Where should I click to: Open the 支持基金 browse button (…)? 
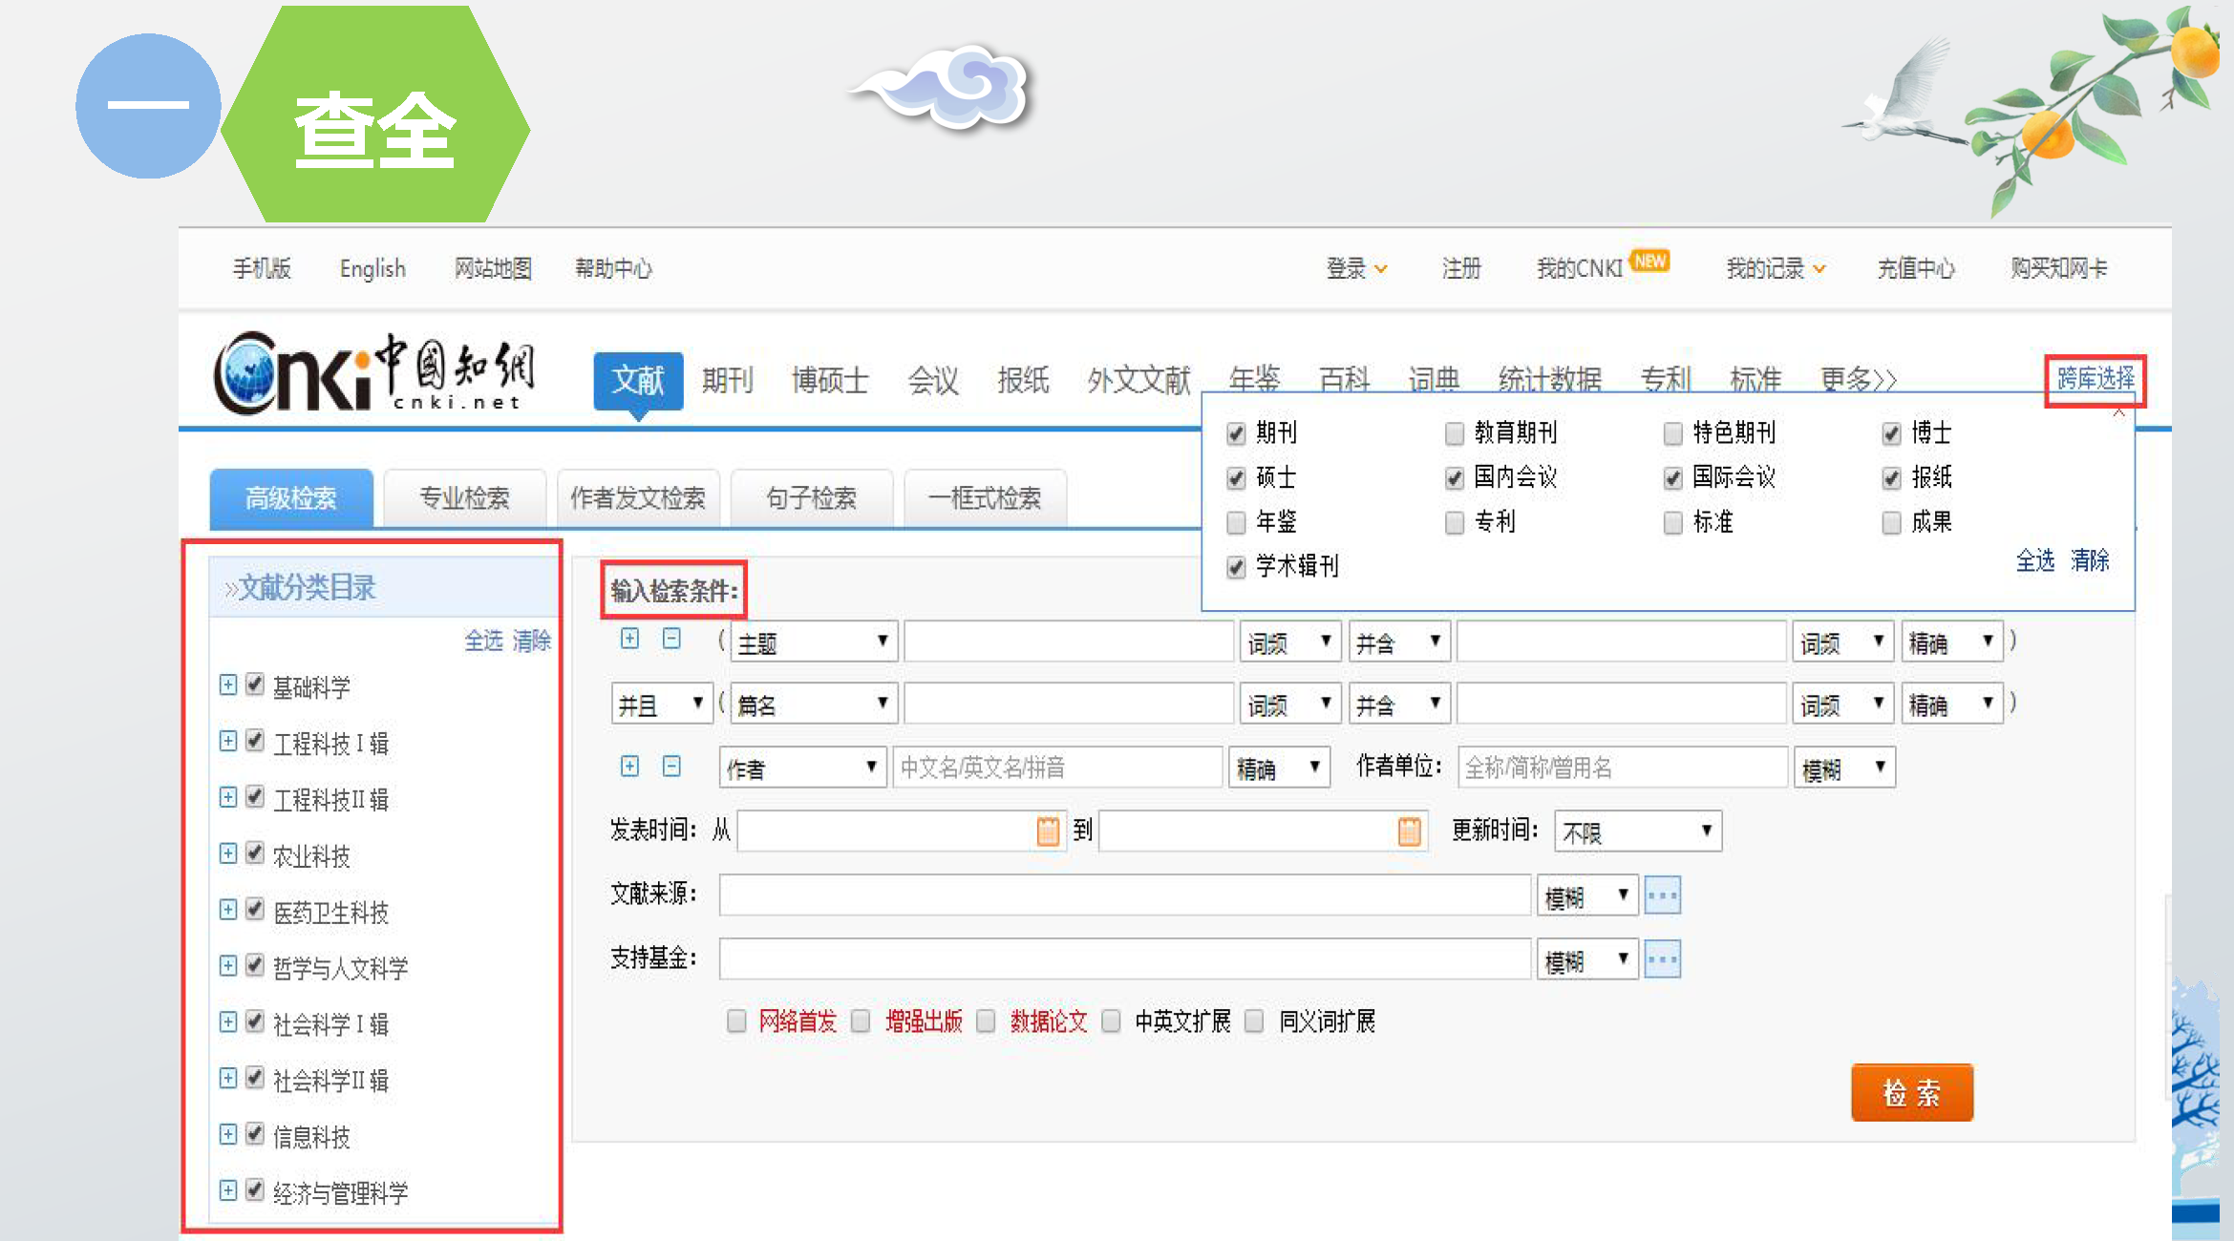click(x=1663, y=959)
